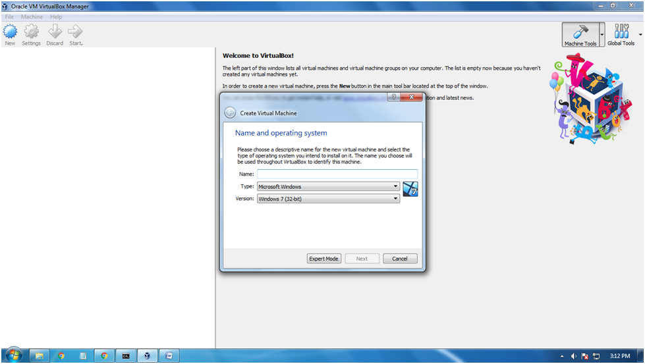Open the Machine menu

[x=32, y=17]
